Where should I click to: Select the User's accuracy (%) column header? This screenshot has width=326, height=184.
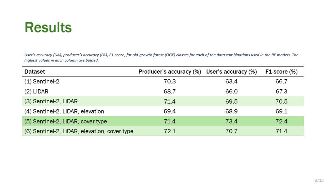point(231,72)
